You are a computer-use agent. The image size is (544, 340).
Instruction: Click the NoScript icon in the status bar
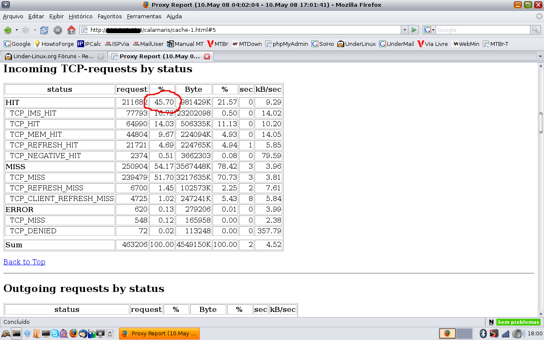coord(491,322)
